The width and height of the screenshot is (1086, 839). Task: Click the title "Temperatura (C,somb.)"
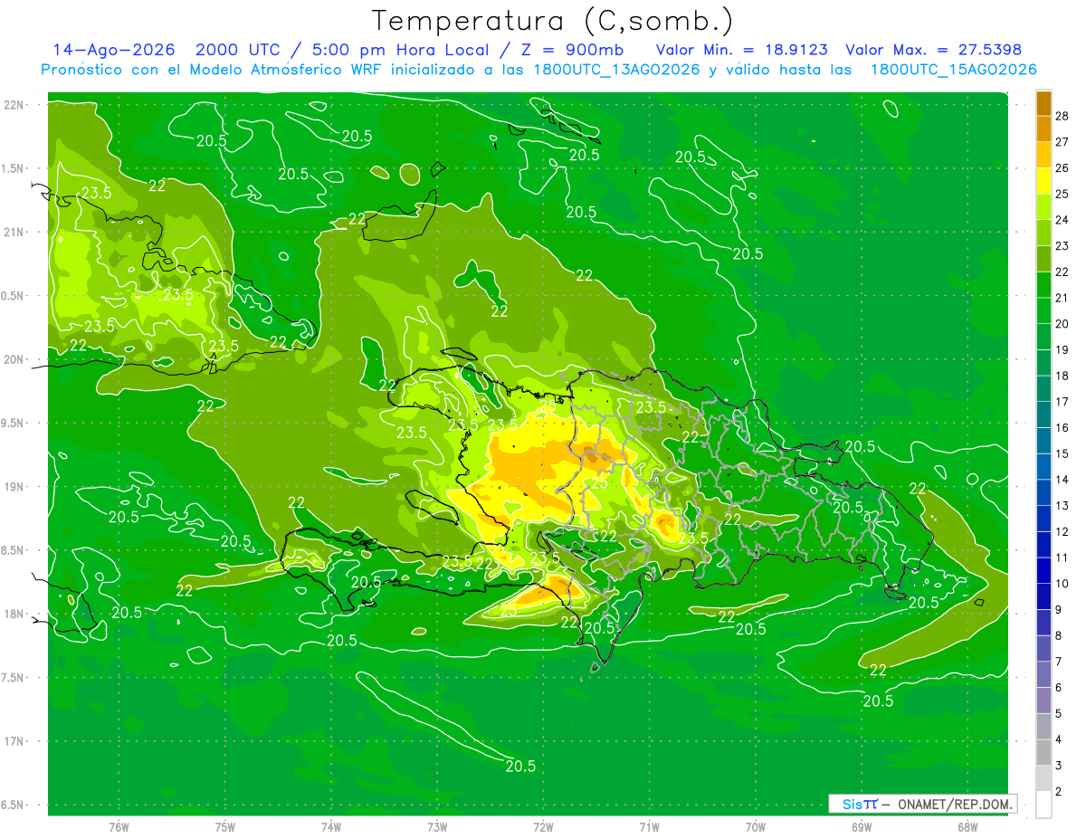coord(552,21)
